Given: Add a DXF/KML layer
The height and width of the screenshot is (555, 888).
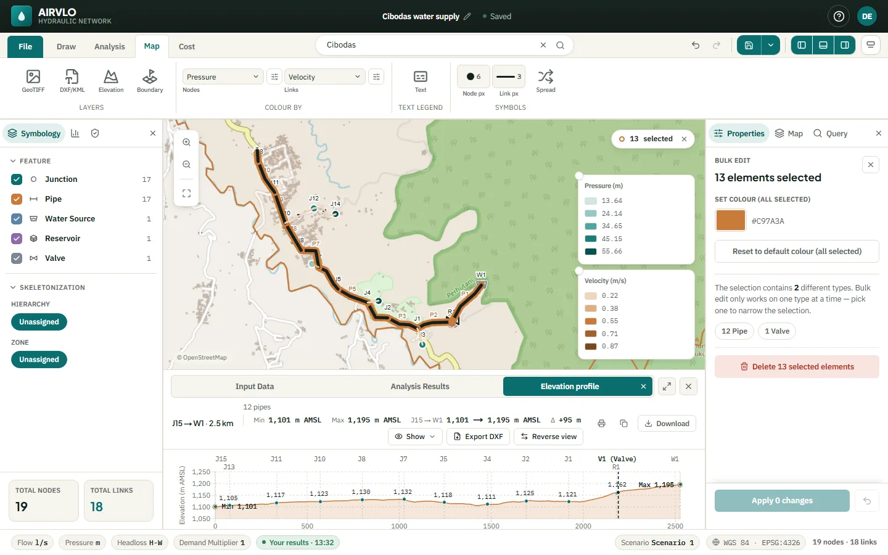Looking at the screenshot, I should tap(72, 81).
